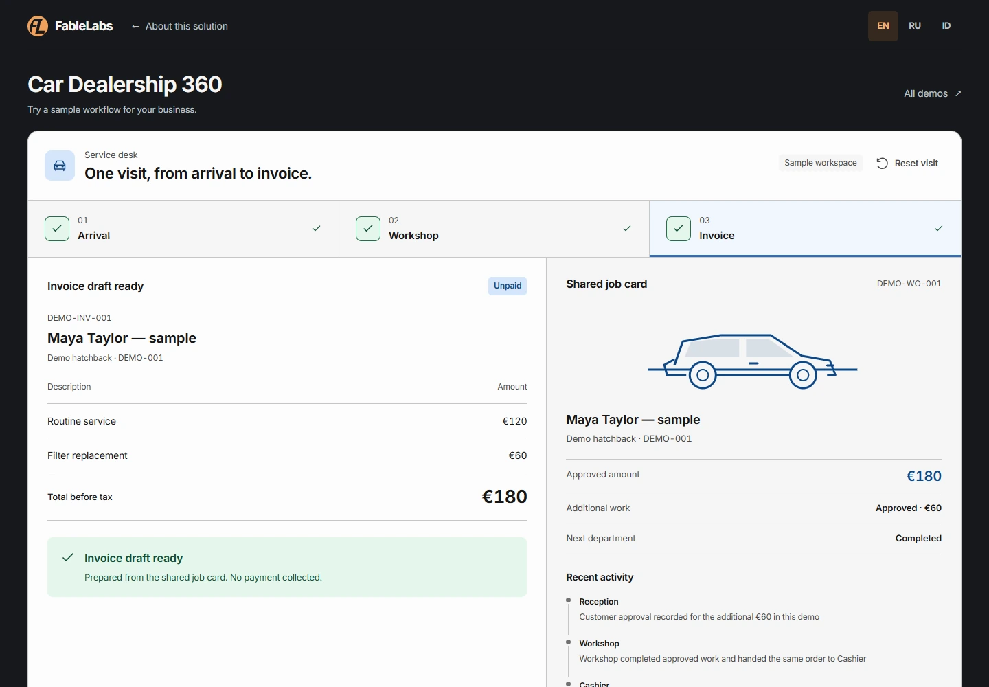Click the checkmark in the Invoice draft ready banner
989x687 pixels.
[68, 557]
